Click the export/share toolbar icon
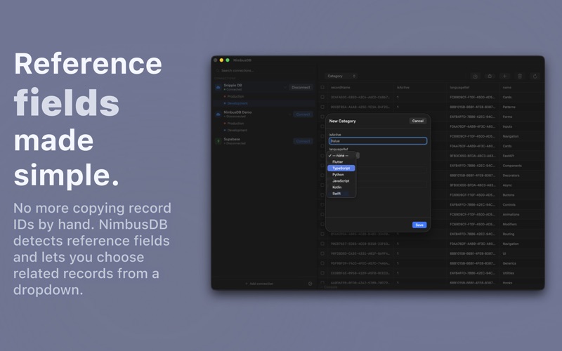Viewport: 562px width, 351px height. (x=490, y=76)
